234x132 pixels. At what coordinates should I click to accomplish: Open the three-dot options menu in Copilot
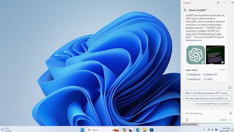(225, 3)
